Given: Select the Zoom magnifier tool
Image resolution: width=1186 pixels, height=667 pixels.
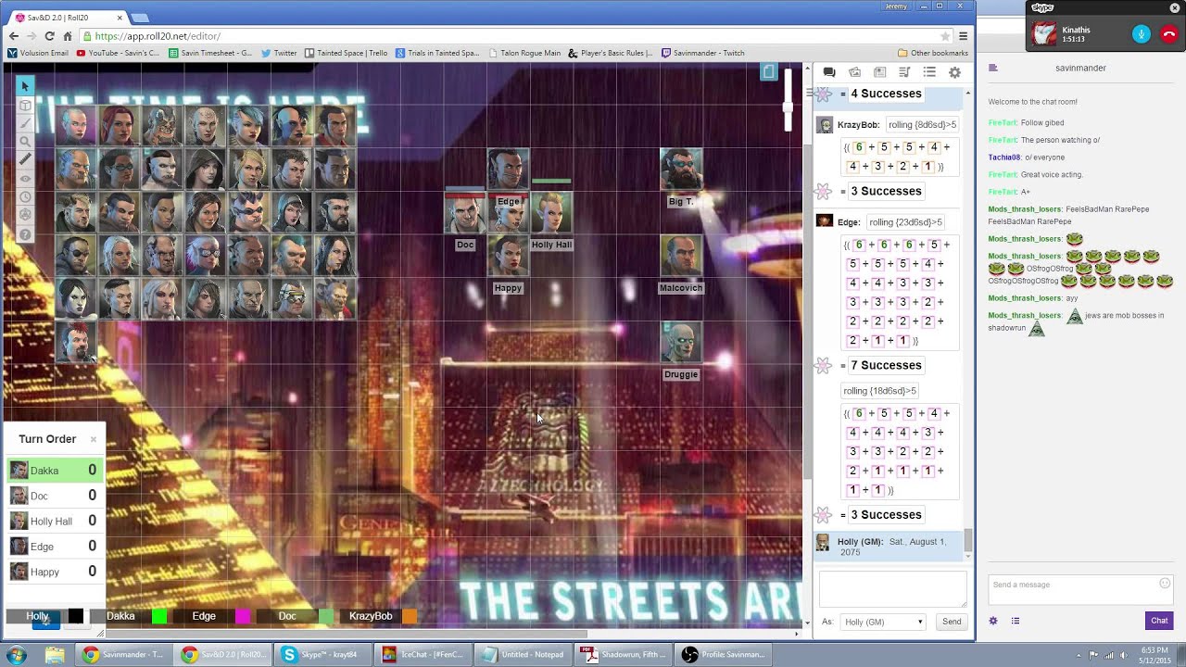Looking at the screenshot, I should click(x=25, y=142).
